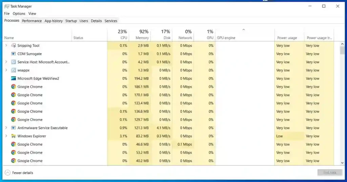Click the Fewer details label
Image resolution: width=347 pixels, height=182 pixels.
(23, 173)
